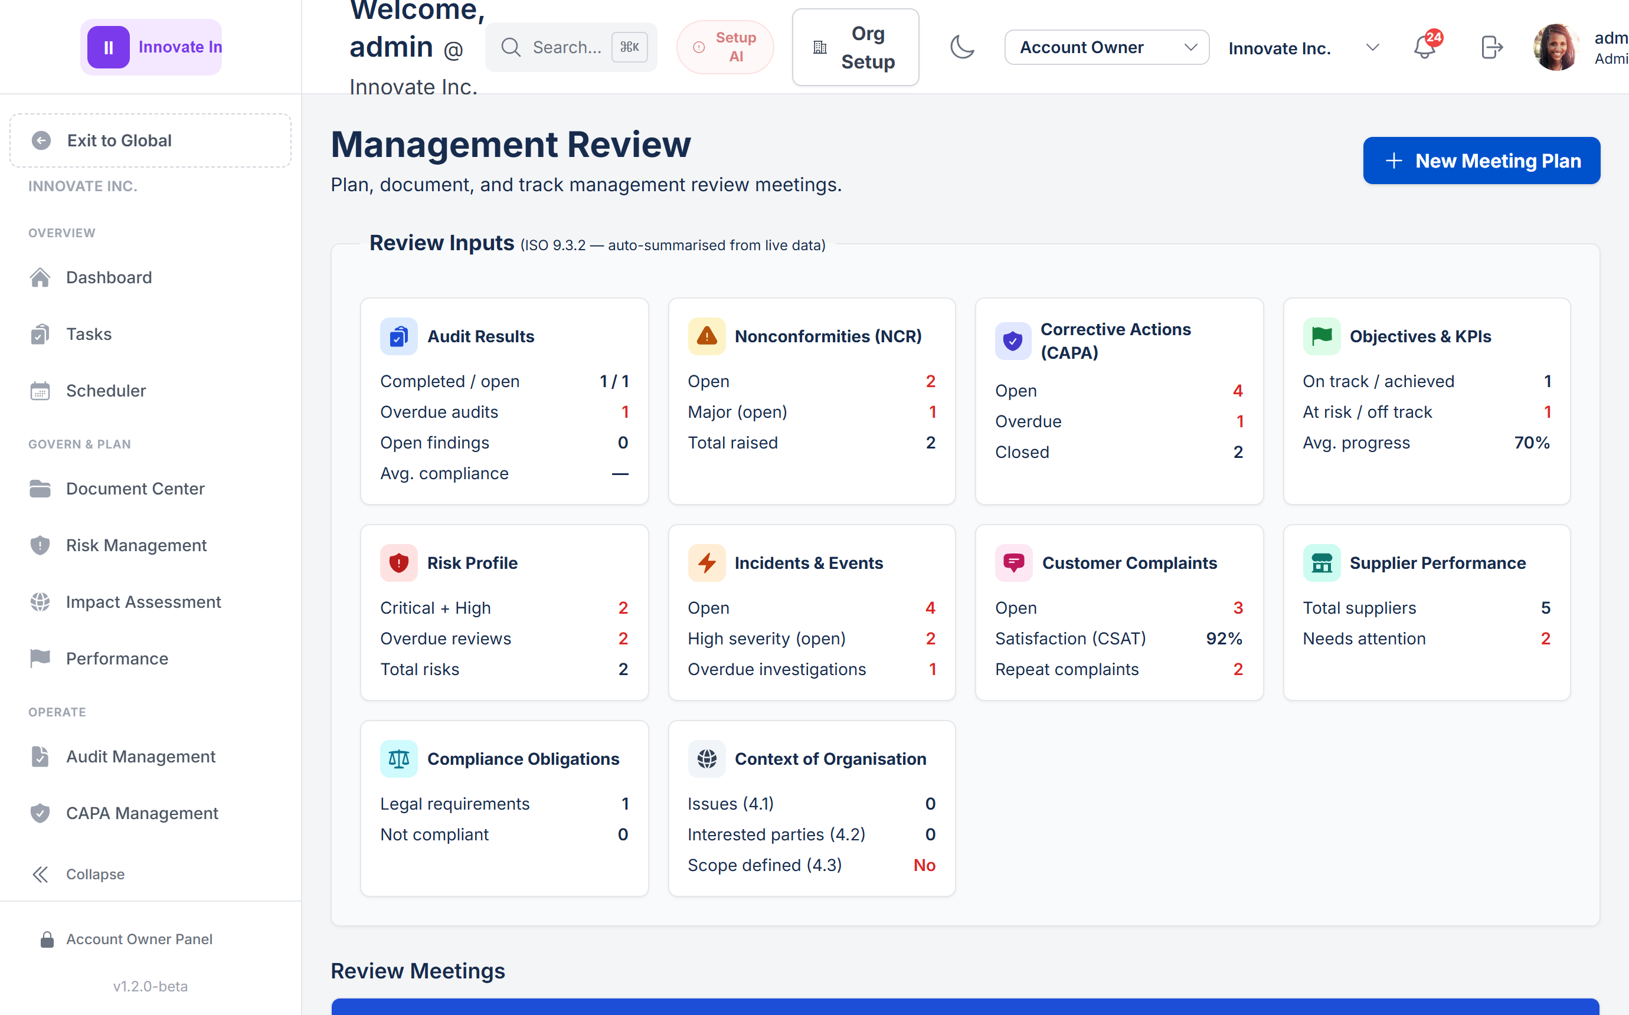1629x1015 pixels.
Task: Click the ⌘K shortcut badge
Action: point(630,47)
